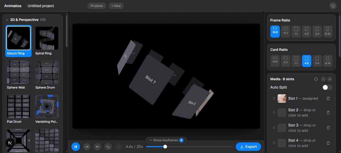Set card ratio to 9:16
This screenshot has height=153, width=341.
(x=328, y=61)
